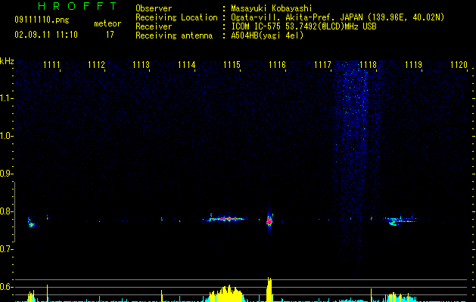Click time marker 1112
Viewport: 476px width, 302px height.
(x=96, y=65)
